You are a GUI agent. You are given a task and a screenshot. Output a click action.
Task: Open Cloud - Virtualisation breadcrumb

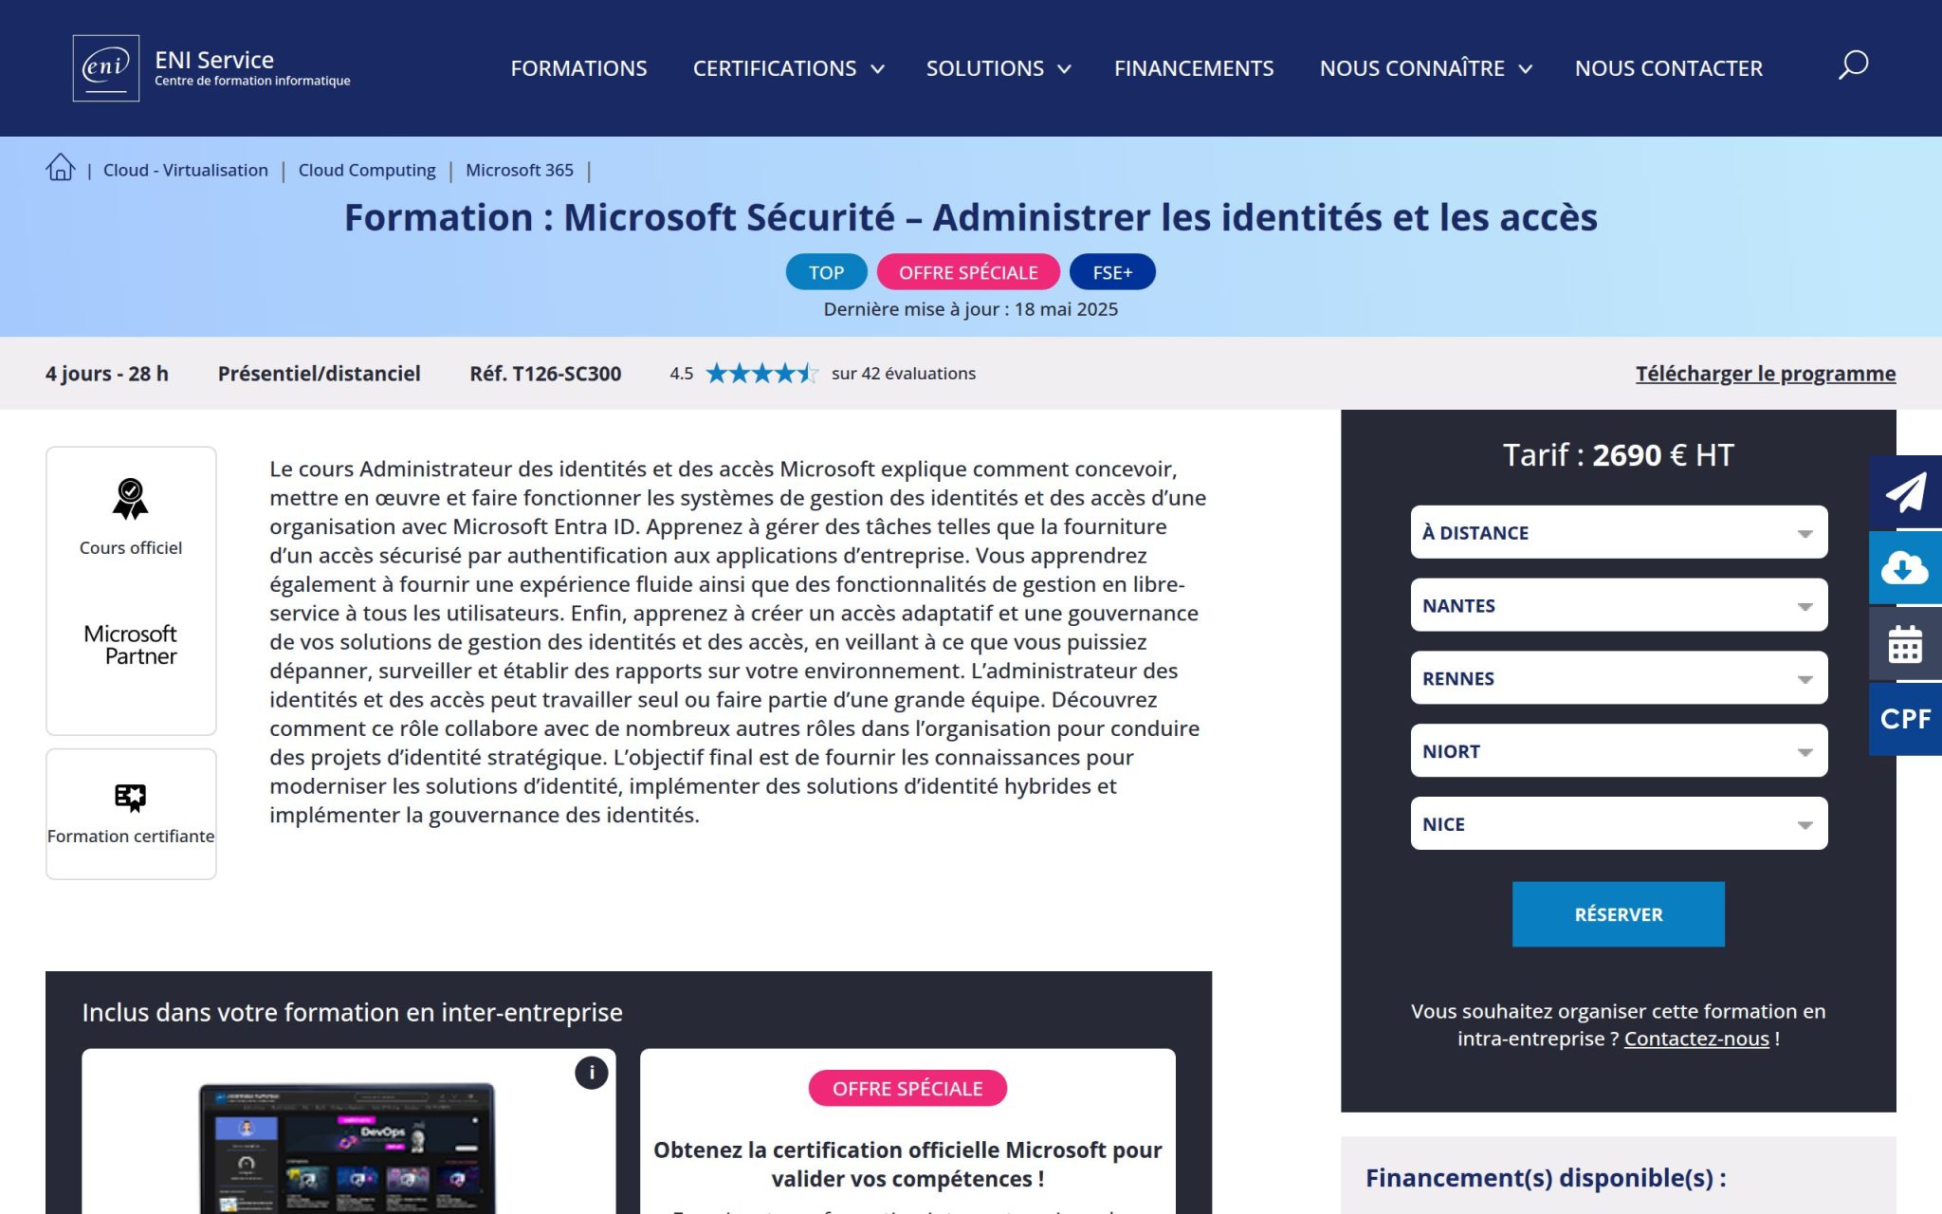click(x=186, y=170)
